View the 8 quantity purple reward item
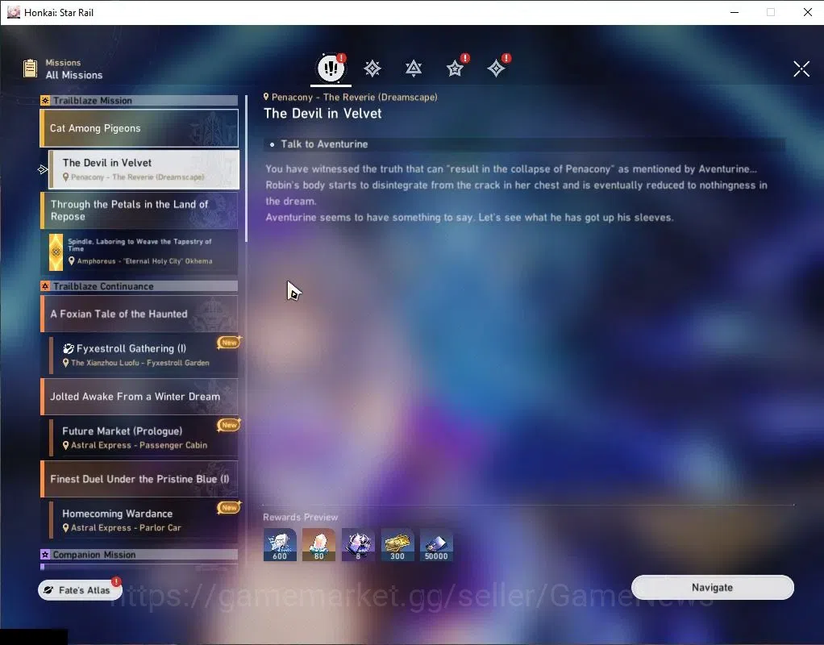This screenshot has height=645, width=824. (358, 544)
